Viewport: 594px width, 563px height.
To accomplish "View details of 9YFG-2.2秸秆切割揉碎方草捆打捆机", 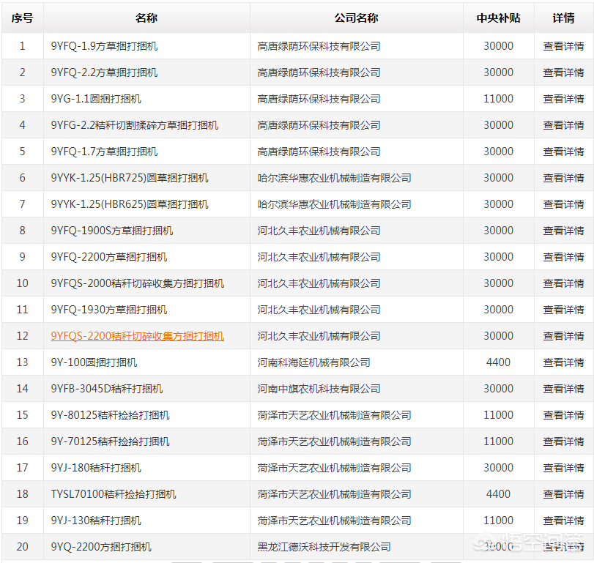I will click(x=563, y=125).
